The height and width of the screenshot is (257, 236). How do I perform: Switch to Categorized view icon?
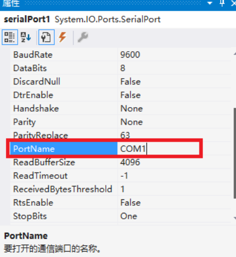pos(10,37)
